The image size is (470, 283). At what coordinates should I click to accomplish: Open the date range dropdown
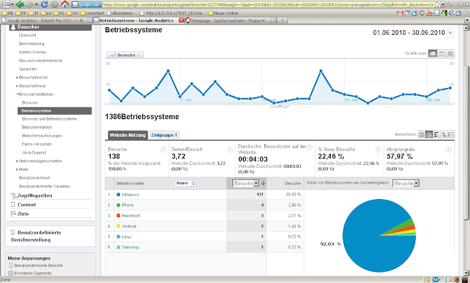pos(450,33)
